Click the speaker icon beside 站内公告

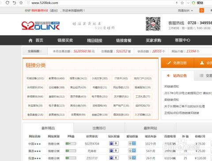coord(169,75)
